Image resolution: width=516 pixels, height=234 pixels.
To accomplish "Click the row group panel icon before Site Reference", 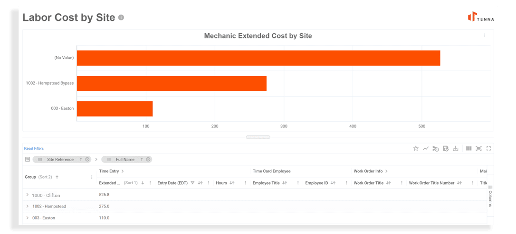I will 28,159.
